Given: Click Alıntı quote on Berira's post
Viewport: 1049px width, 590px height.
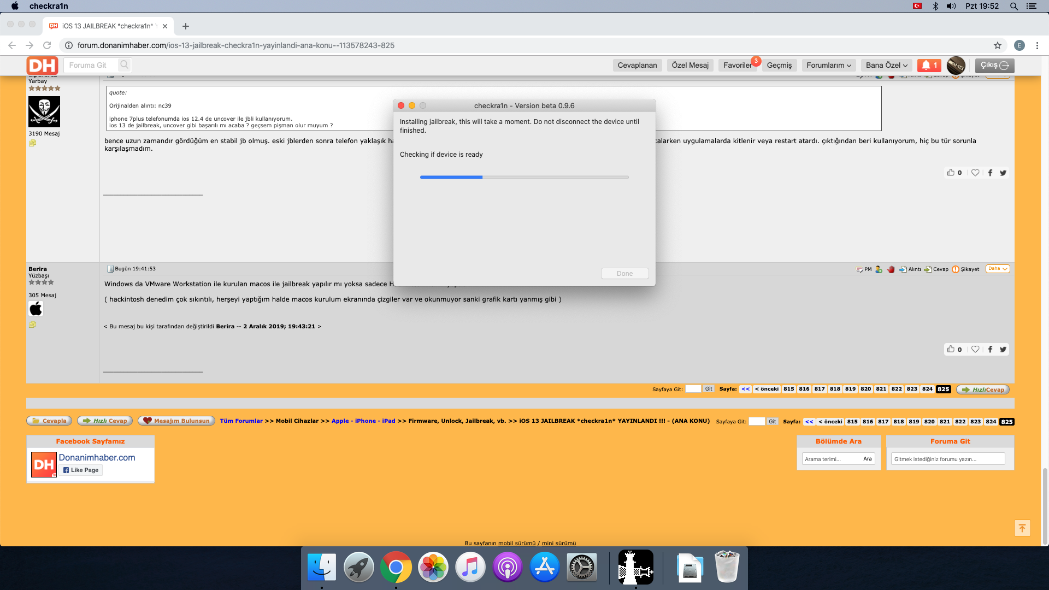Looking at the screenshot, I should pos(910,269).
